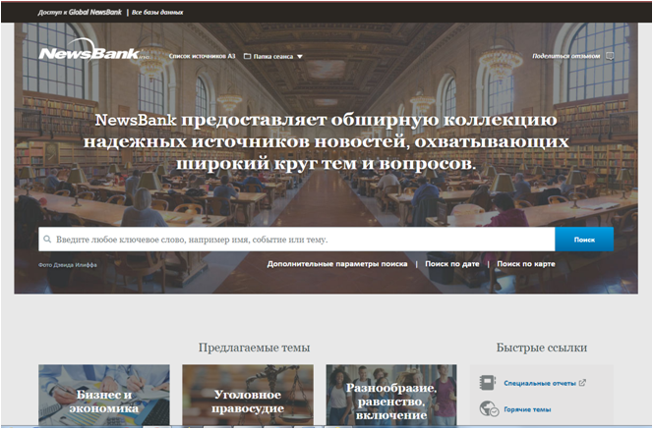
Task: Click the external link icon beside Специальные отчеты
Action: (582, 383)
